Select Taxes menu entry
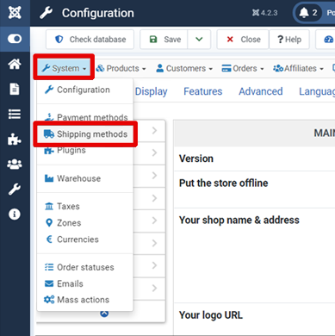Image resolution: width=335 pixels, height=336 pixels. 85,206
